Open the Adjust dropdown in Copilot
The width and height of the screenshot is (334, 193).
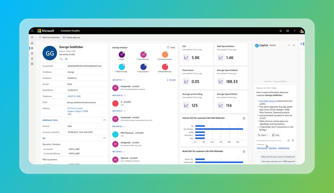263,135
